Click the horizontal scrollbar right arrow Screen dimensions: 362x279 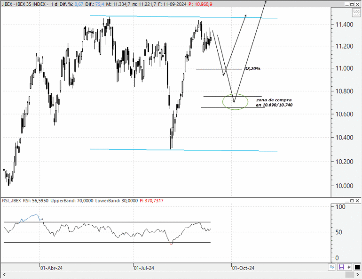[x=358, y=275]
